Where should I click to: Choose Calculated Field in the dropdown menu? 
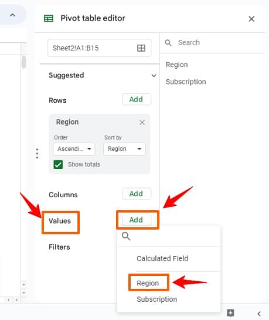point(162,258)
